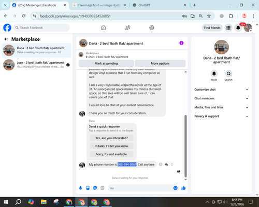Open the Chrome zoom magnifier icon

(200, 16)
